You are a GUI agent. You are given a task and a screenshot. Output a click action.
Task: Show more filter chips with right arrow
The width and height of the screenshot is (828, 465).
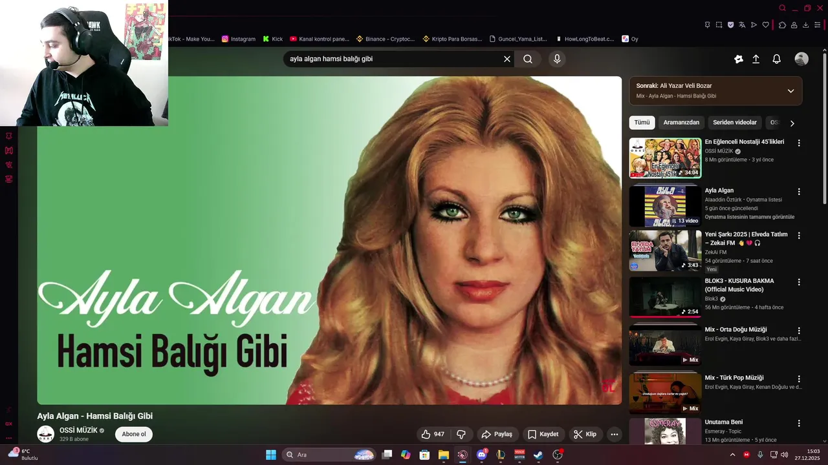click(x=792, y=123)
